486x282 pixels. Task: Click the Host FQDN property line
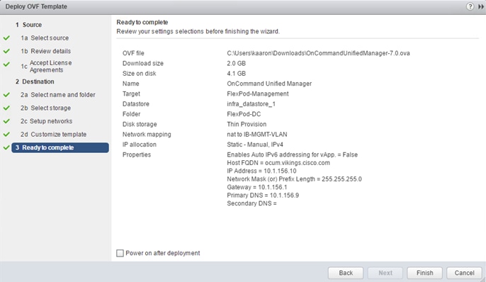tap(278, 163)
